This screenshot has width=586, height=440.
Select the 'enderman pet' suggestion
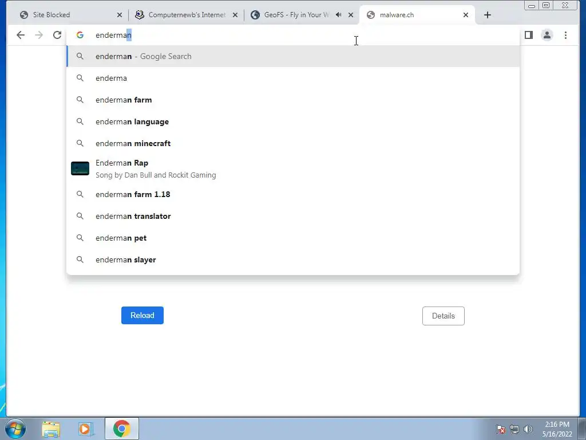293,238
